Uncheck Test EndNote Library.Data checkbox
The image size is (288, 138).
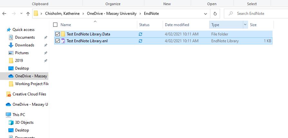pyautogui.click(x=57, y=34)
